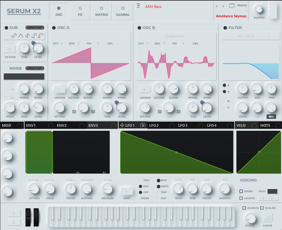Viewport: 282px width, 230px height.
Task: Go to next preset with right arrow
Action: coord(224,6)
